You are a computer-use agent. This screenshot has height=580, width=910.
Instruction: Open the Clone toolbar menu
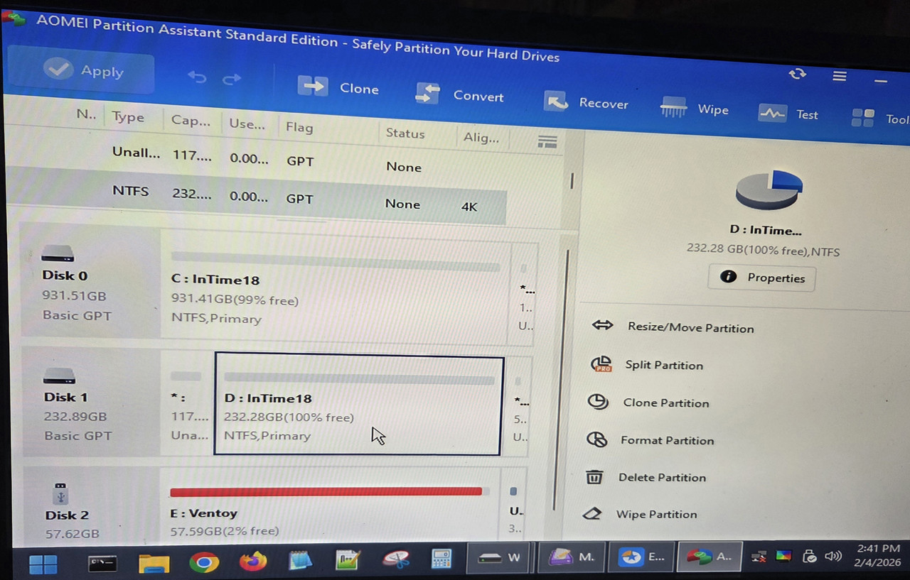338,87
